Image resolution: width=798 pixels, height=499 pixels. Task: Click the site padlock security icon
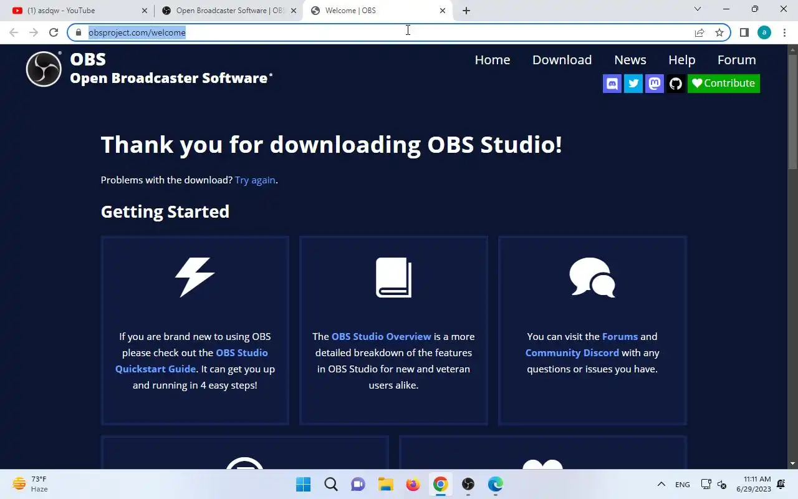tap(79, 32)
